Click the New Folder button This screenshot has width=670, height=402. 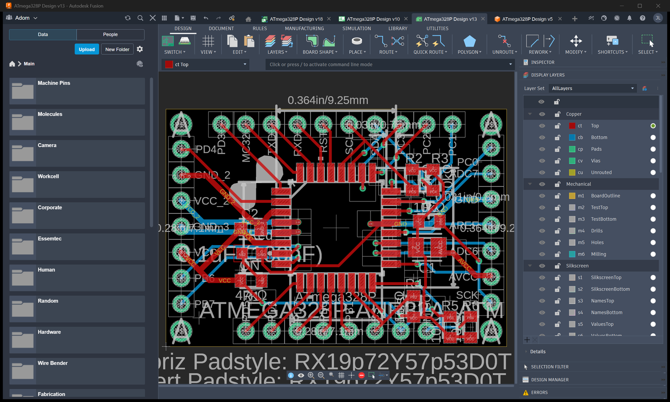coord(117,49)
